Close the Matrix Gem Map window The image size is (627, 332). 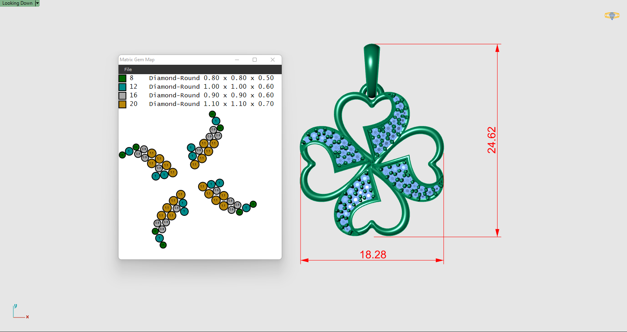point(273,60)
